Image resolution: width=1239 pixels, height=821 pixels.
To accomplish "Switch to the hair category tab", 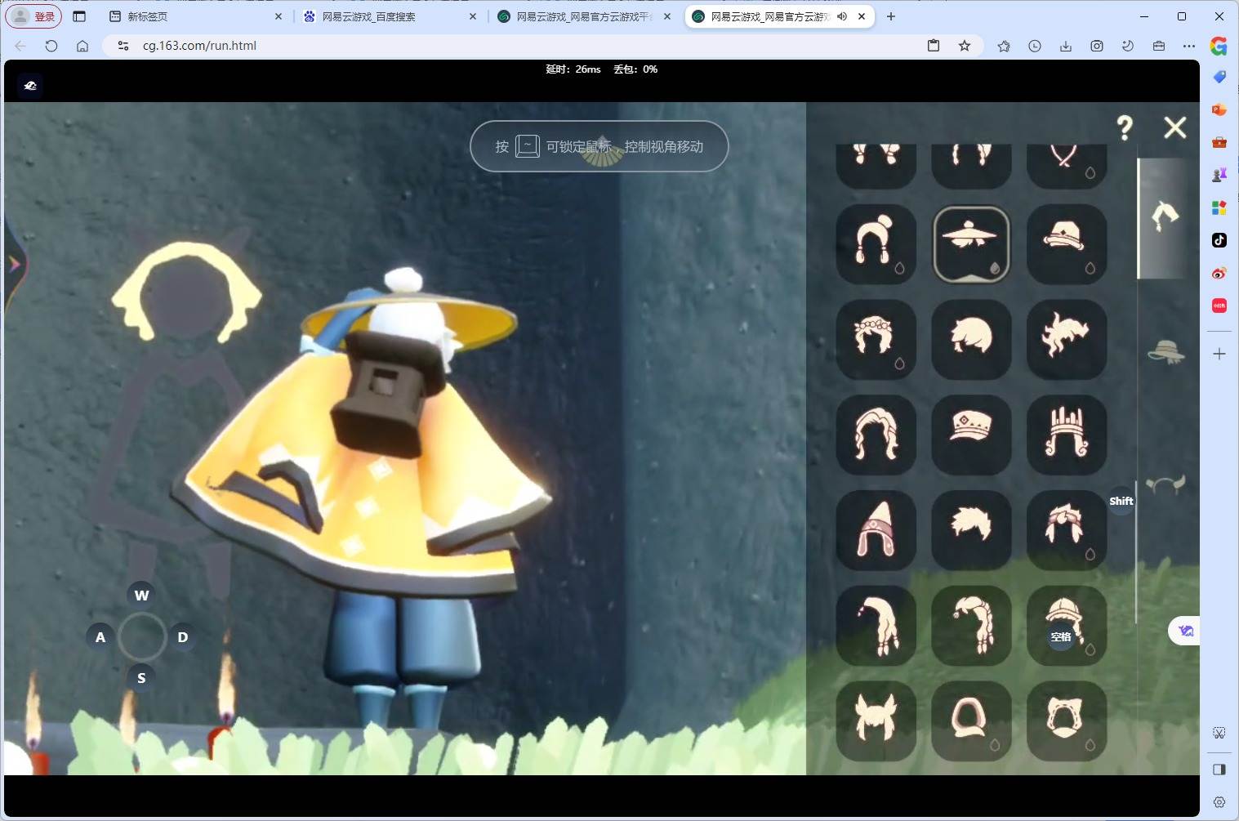I will (1165, 217).
